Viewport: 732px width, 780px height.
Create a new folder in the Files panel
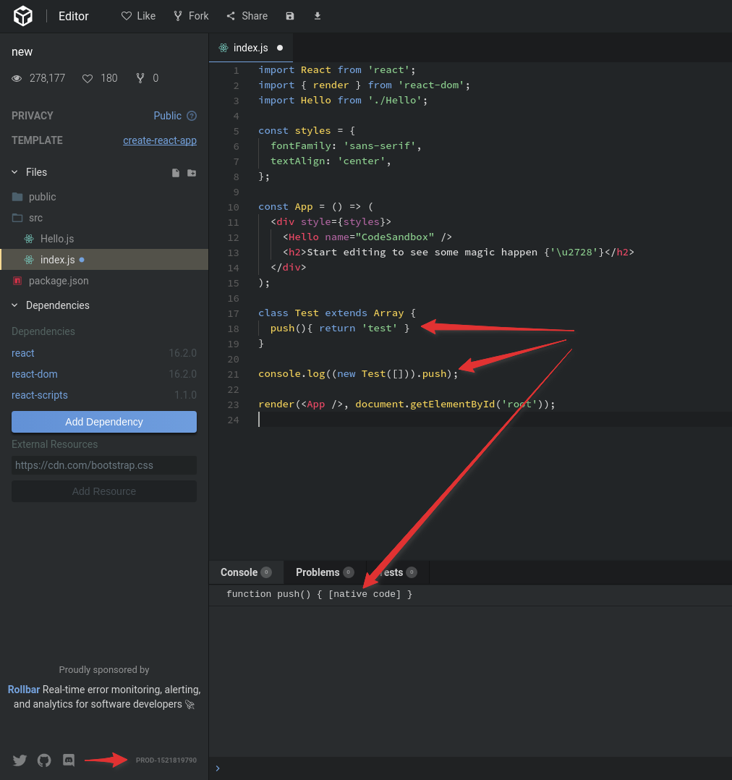tap(191, 172)
